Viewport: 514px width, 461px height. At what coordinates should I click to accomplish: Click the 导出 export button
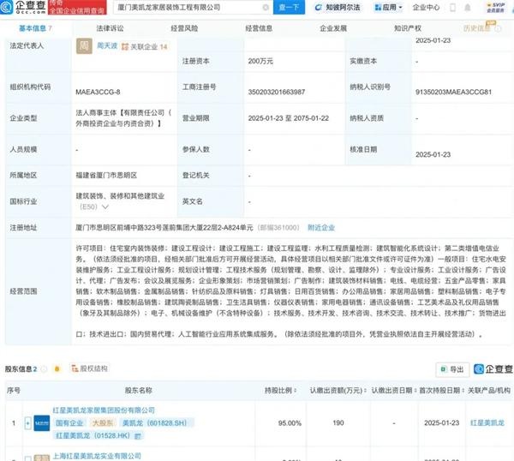tap(452, 369)
